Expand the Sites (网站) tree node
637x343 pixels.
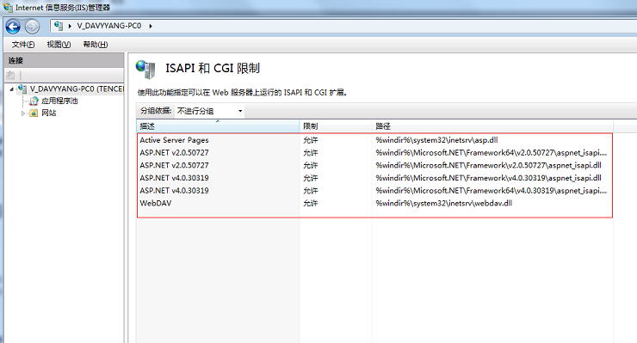[x=23, y=113]
